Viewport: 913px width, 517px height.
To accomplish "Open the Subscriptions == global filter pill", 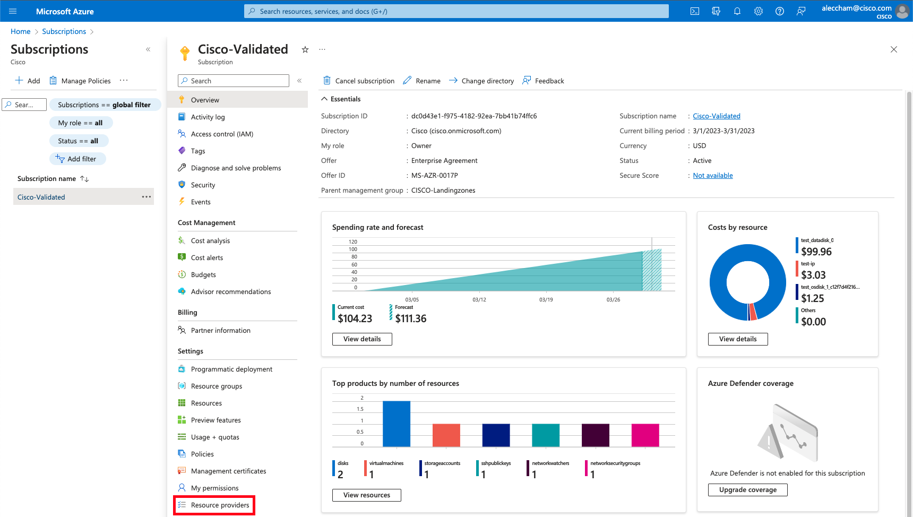I will coord(105,105).
